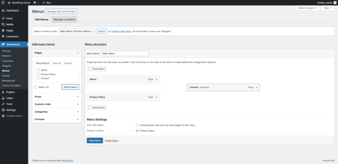
Task: Toggle the Bulk Select checkbox below Privacy Policy
Action: point(90,107)
